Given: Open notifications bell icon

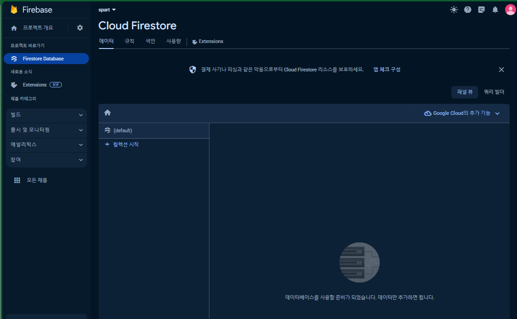Looking at the screenshot, I should [495, 10].
